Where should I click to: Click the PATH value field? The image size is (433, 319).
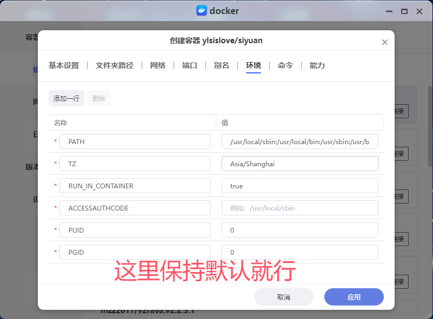point(299,141)
